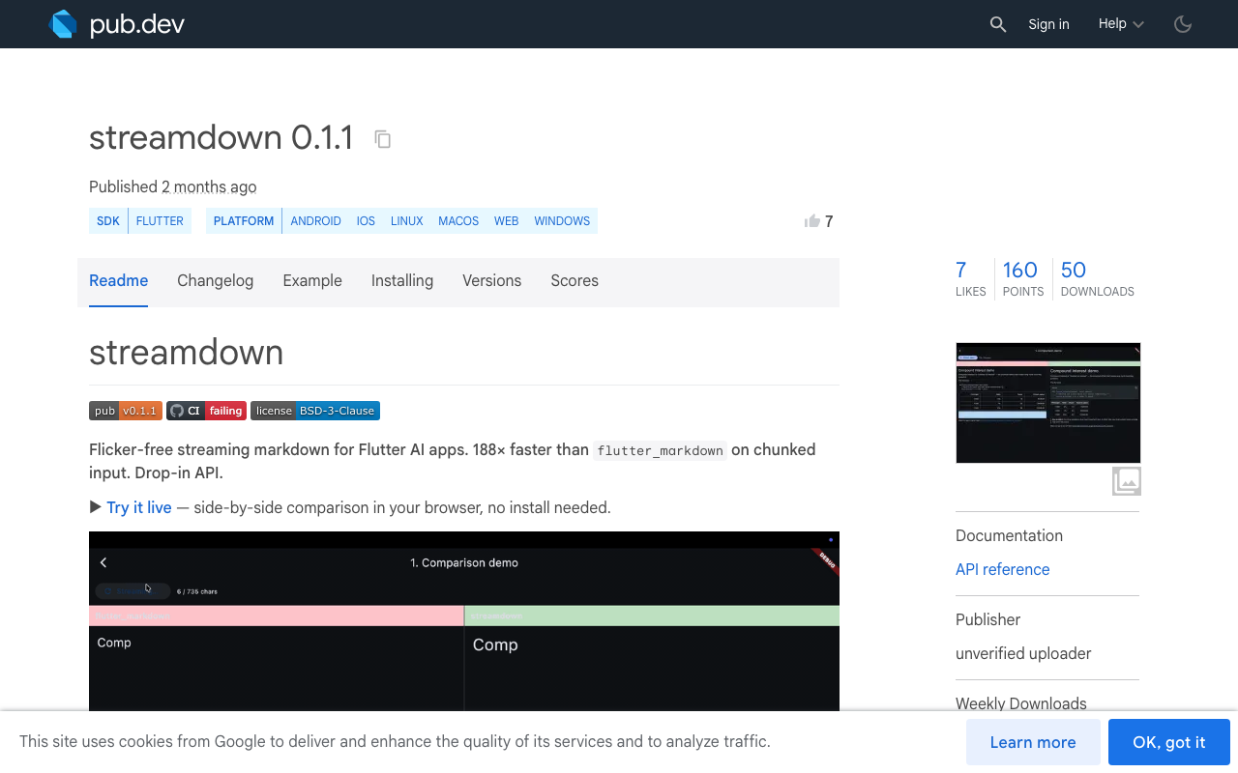The height and width of the screenshot is (773, 1238).
Task: Open the Comparison demo preview image
Action: [x=464, y=621]
